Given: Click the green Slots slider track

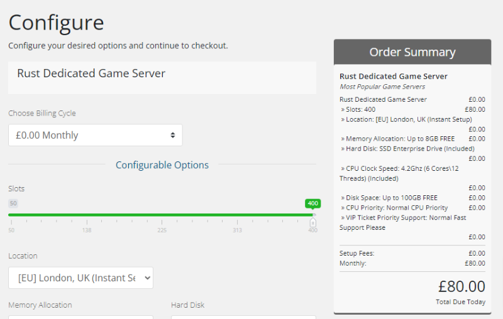Looking at the screenshot, I should [x=160, y=215].
